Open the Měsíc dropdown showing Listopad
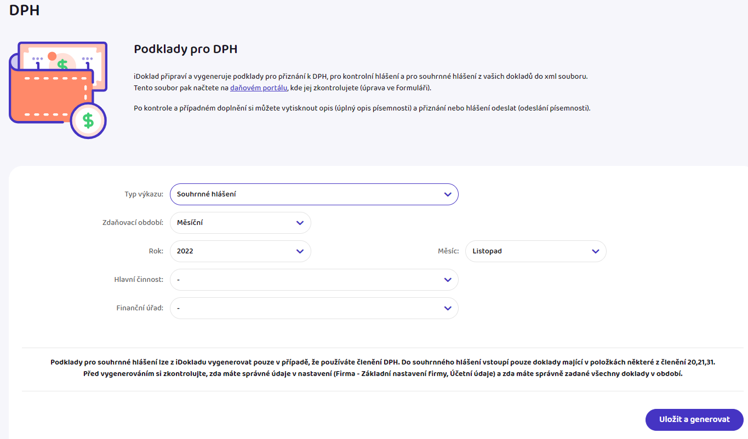 (536, 251)
